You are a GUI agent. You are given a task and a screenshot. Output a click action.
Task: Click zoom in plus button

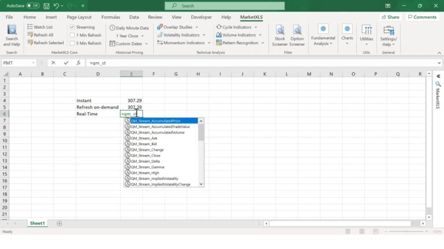point(427,232)
